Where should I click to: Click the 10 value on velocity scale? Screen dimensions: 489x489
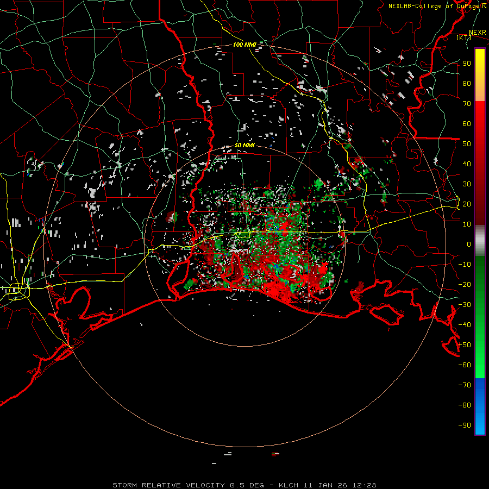(467, 224)
